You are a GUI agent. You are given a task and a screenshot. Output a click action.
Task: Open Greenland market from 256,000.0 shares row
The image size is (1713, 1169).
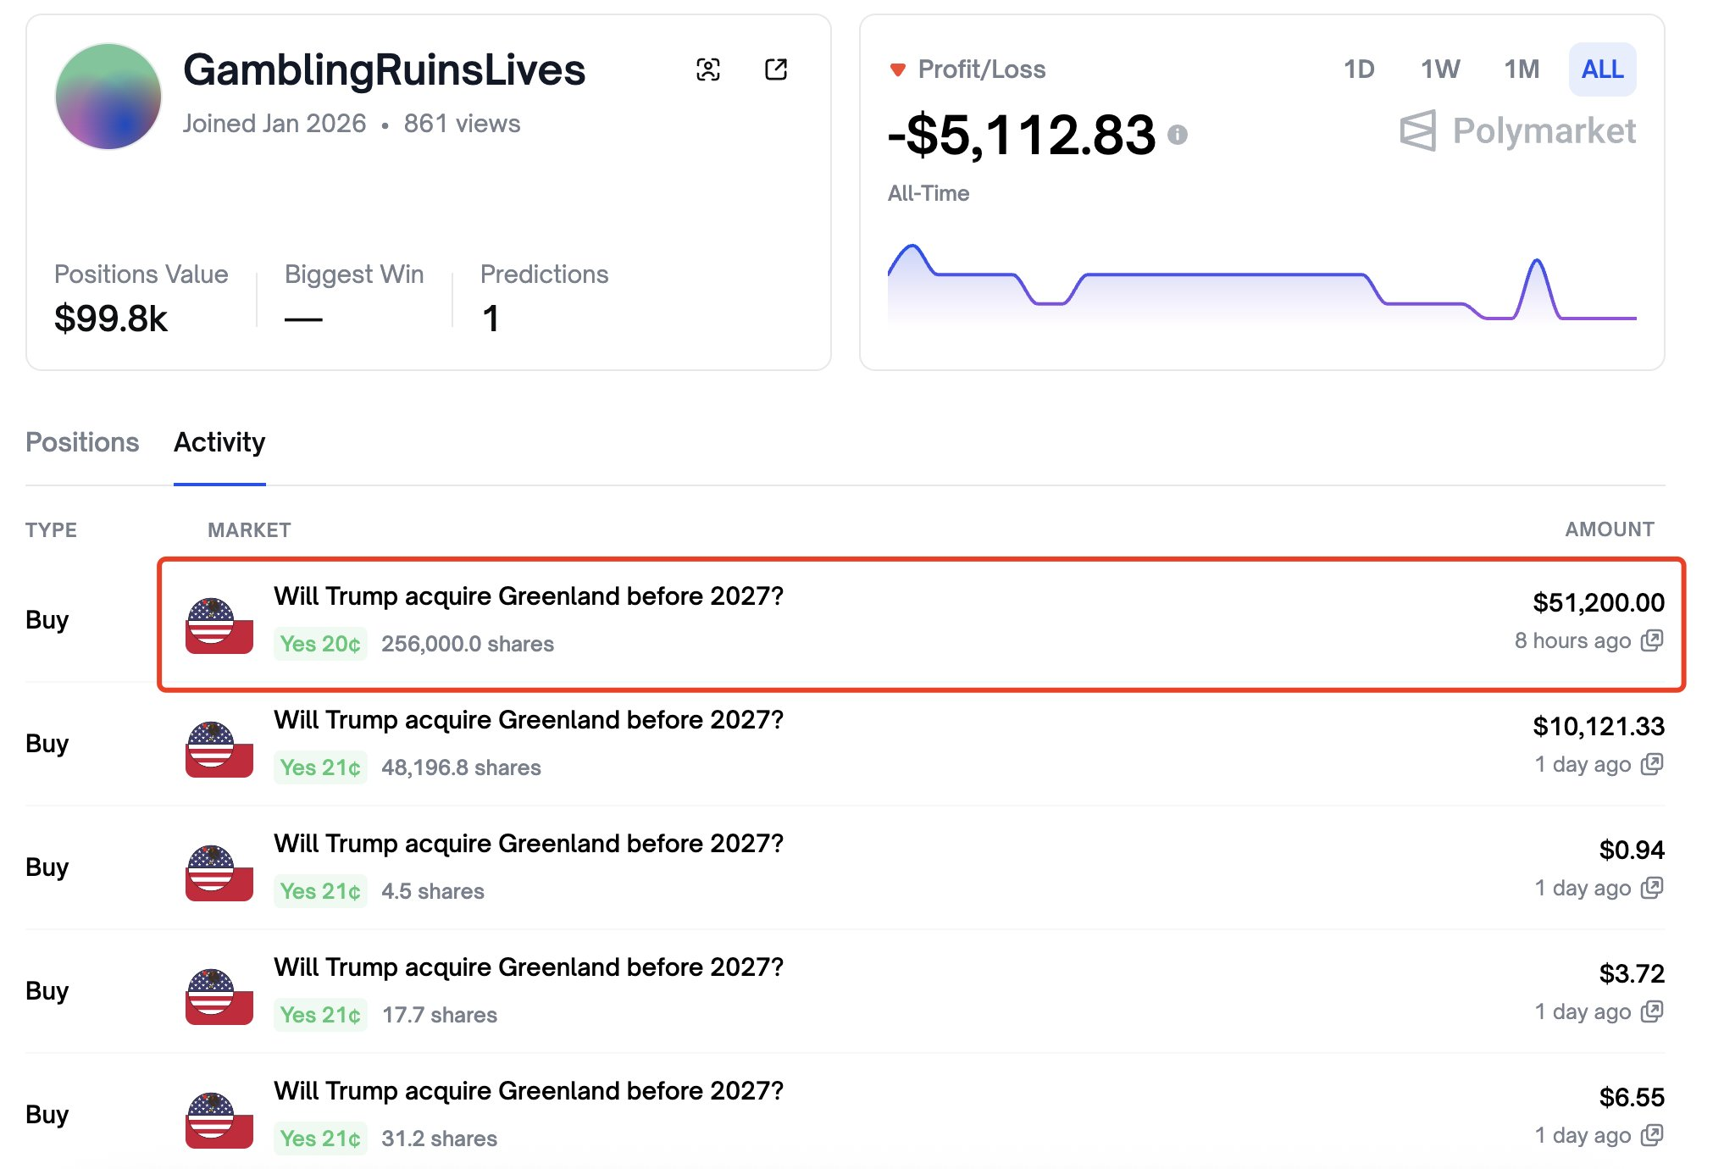[x=528, y=596]
